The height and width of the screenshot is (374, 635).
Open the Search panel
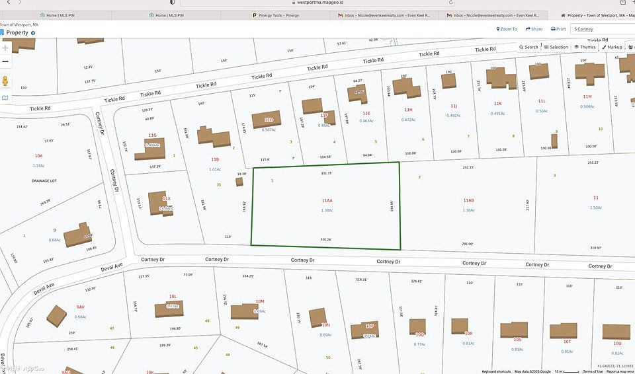(x=529, y=48)
